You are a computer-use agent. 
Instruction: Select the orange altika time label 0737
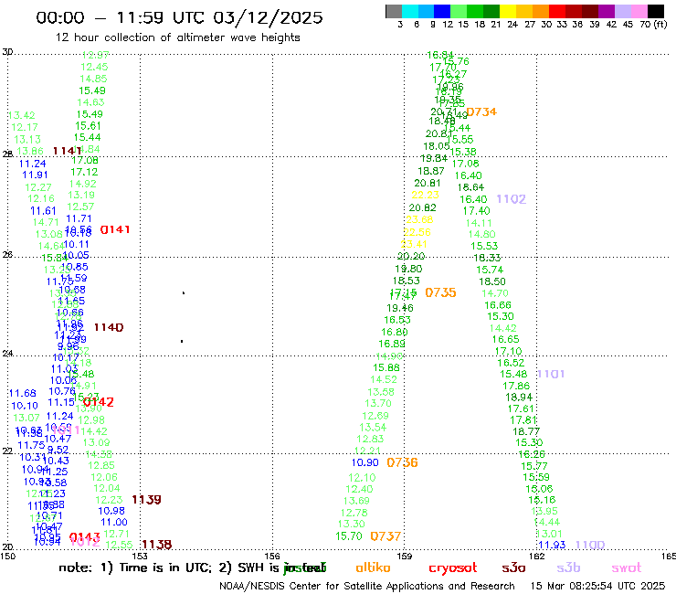coord(386,536)
